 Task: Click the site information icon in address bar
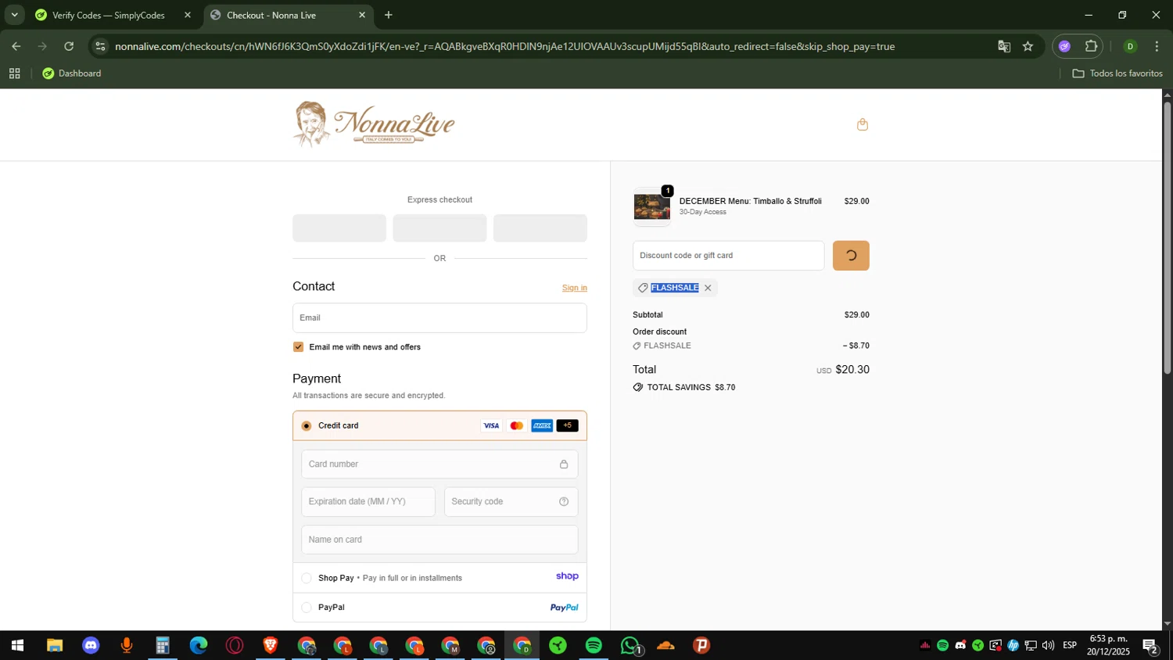pyautogui.click(x=99, y=46)
